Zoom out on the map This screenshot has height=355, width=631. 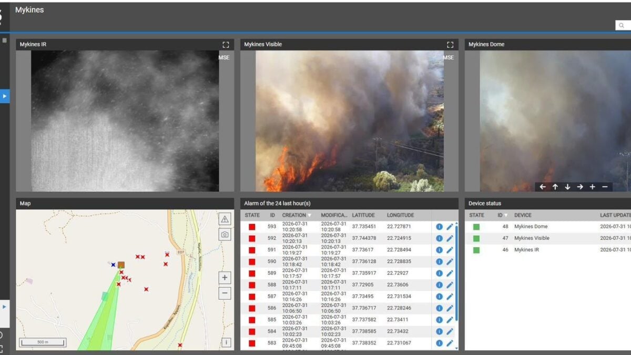pyautogui.click(x=225, y=293)
